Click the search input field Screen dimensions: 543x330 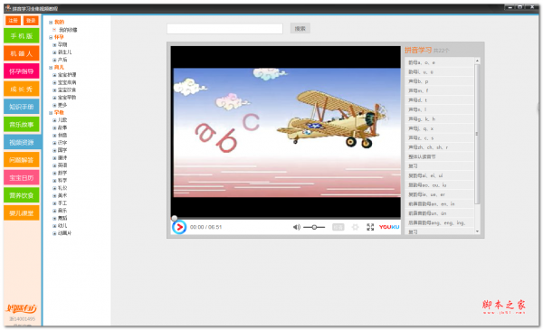(224, 29)
